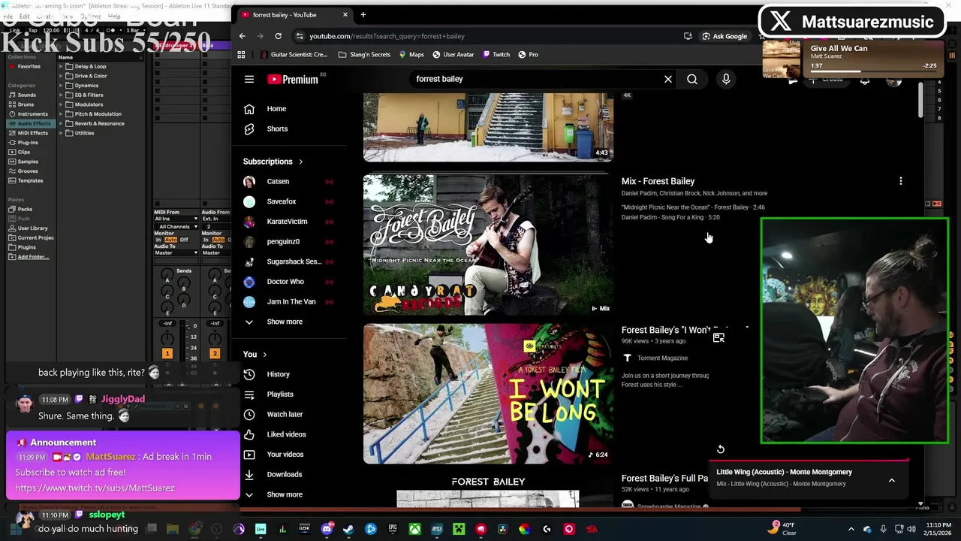Open Shorts in YouTube sidebar
This screenshot has height=541, width=961.
click(x=277, y=128)
